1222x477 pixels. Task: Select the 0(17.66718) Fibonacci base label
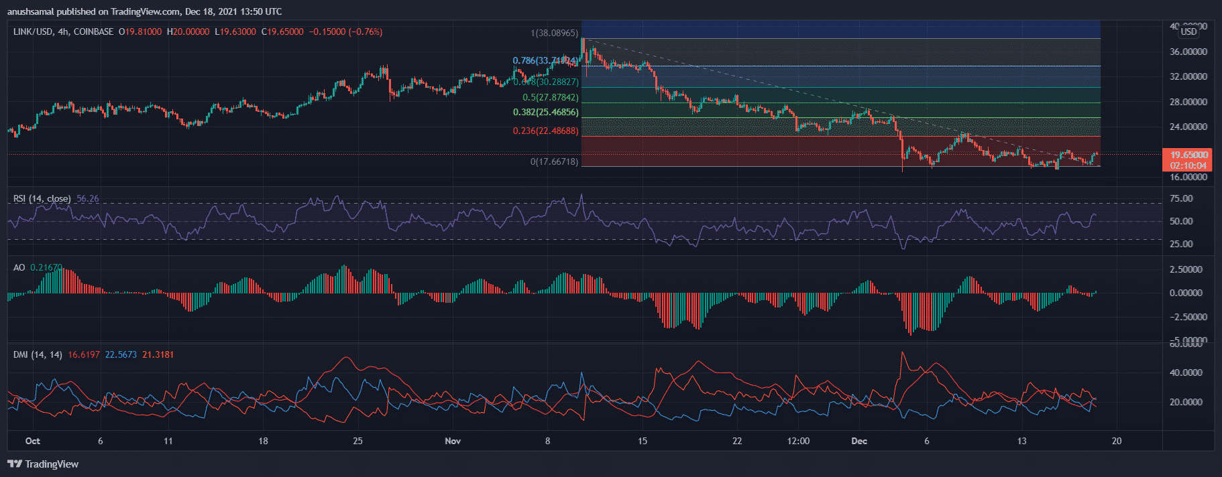pyautogui.click(x=554, y=161)
